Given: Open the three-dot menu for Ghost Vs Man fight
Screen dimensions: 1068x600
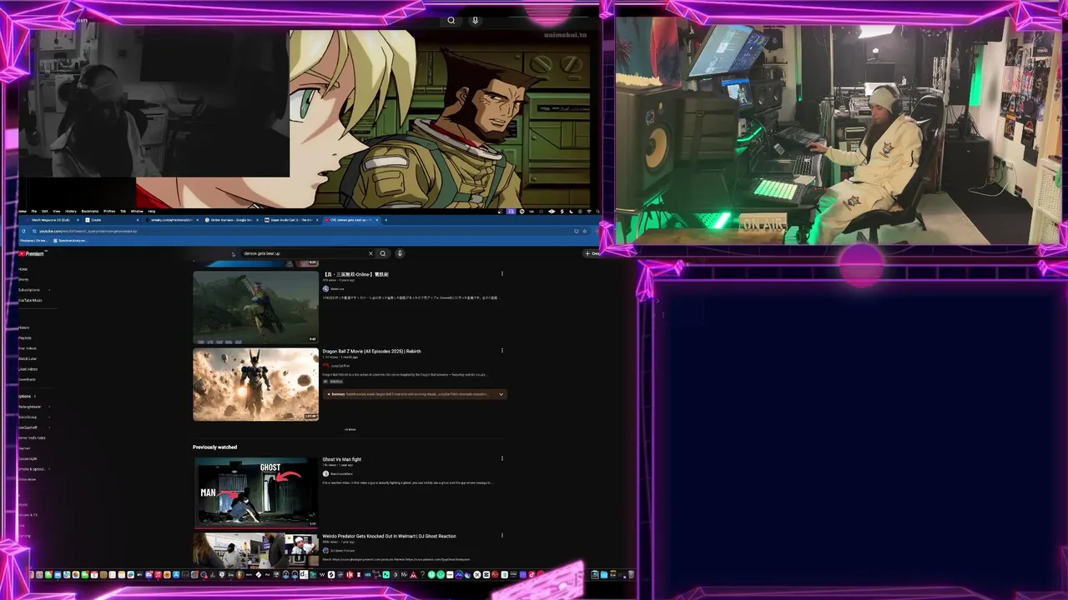Looking at the screenshot, I should tap(501, 458).
